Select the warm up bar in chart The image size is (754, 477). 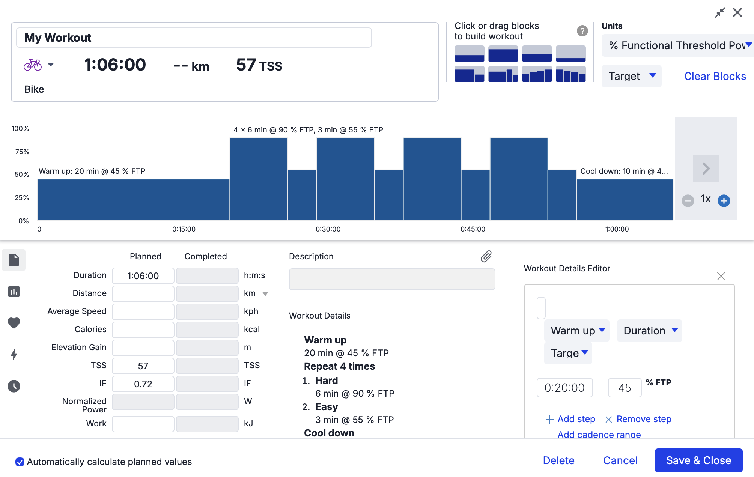134,200
